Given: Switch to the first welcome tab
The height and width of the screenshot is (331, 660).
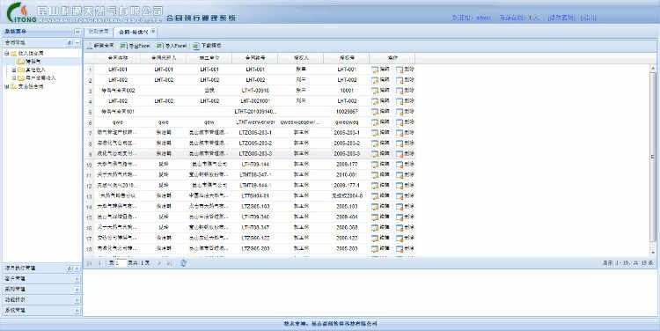Looking at the screenshot, I should click(99, 32).
